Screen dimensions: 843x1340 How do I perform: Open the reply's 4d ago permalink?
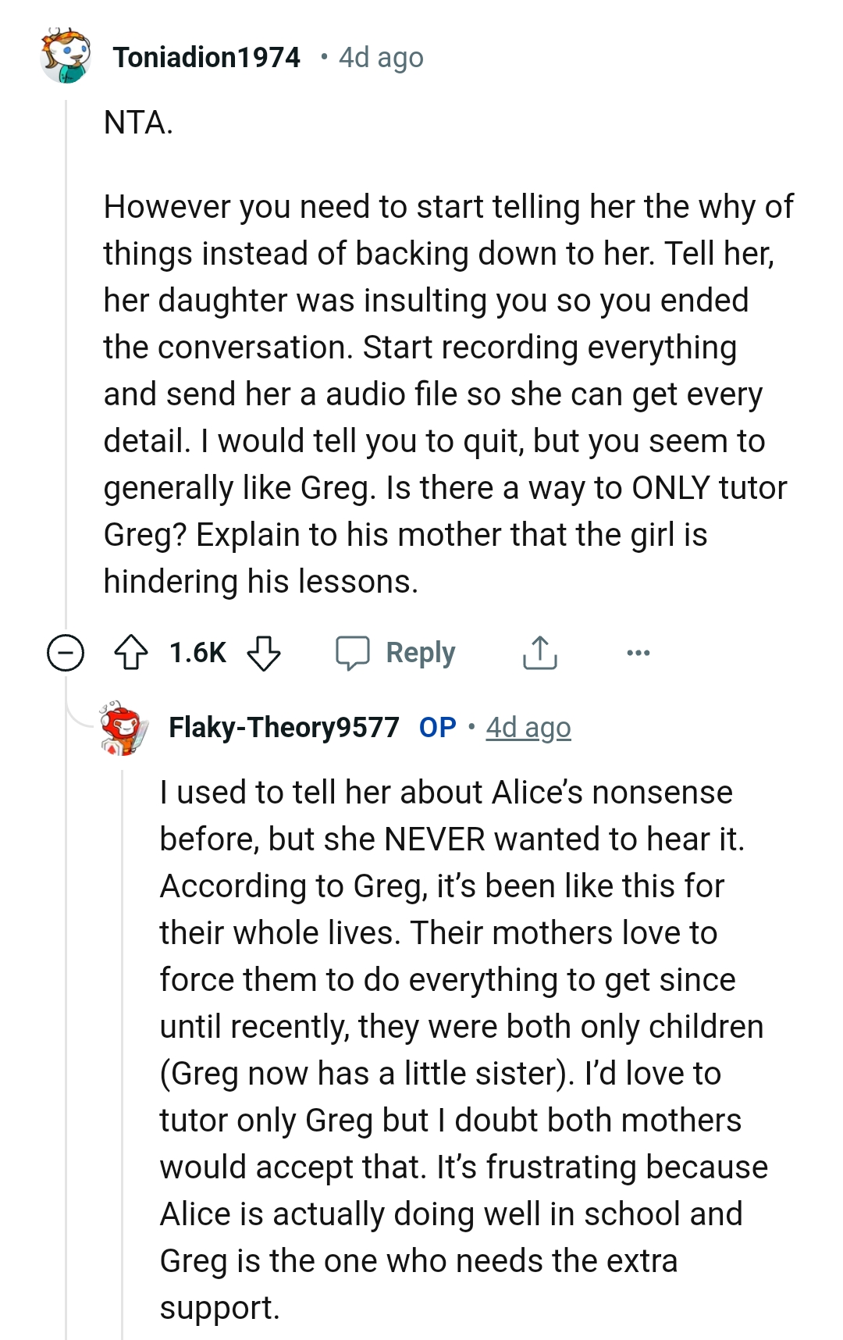(528, 728)
